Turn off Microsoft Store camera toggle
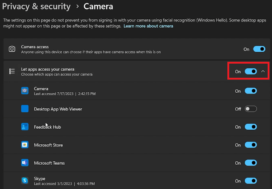This screenshot has width=272, height=189. tap(251, 145)
